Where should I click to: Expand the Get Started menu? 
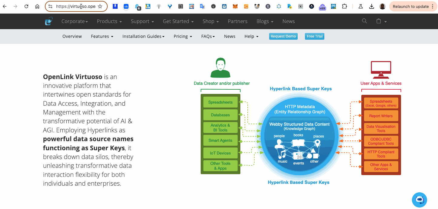click(x=178, y=21)
